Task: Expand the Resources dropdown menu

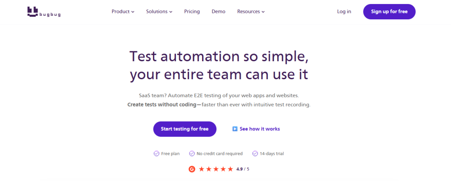Action: (x=251, y=12)
